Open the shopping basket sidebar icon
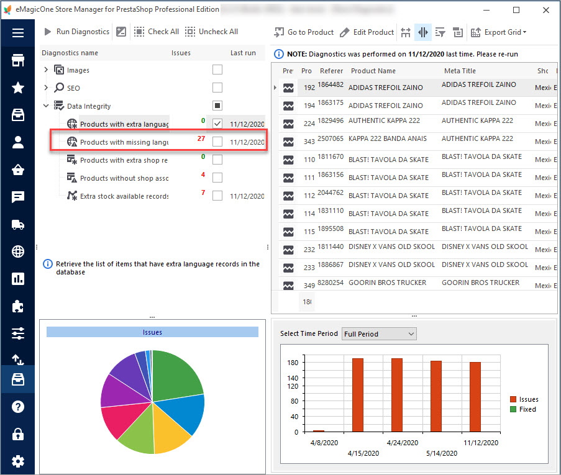Image resolution: width=561 pixels, height=475 pixels. coord(18,170)
